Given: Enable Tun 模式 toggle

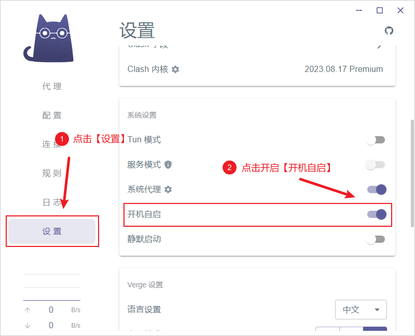Looking at the screenshot, I should point(376,139).
